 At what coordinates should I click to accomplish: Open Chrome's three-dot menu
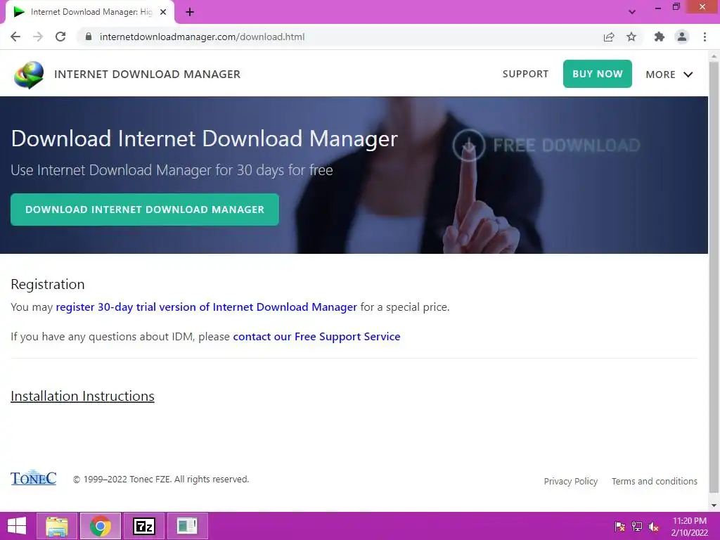tap(705, 37)
